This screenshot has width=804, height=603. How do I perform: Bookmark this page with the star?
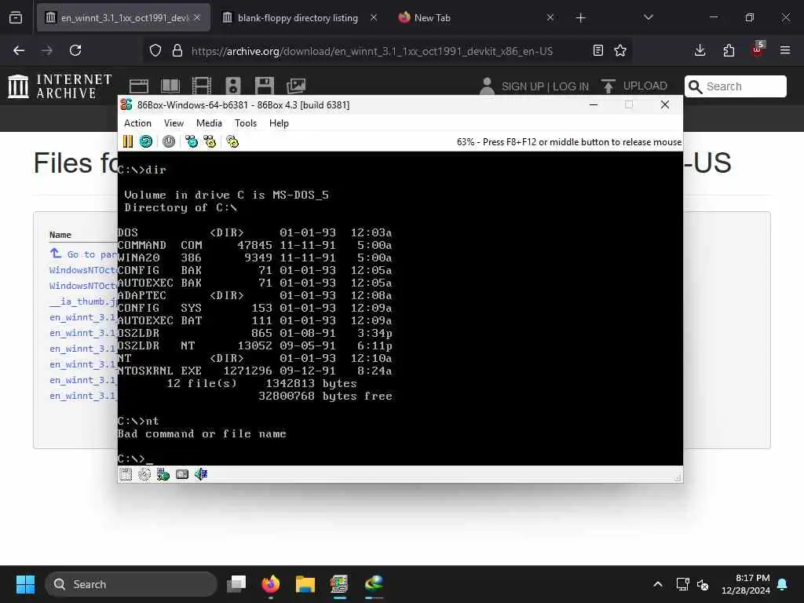(x=620, y=50)
